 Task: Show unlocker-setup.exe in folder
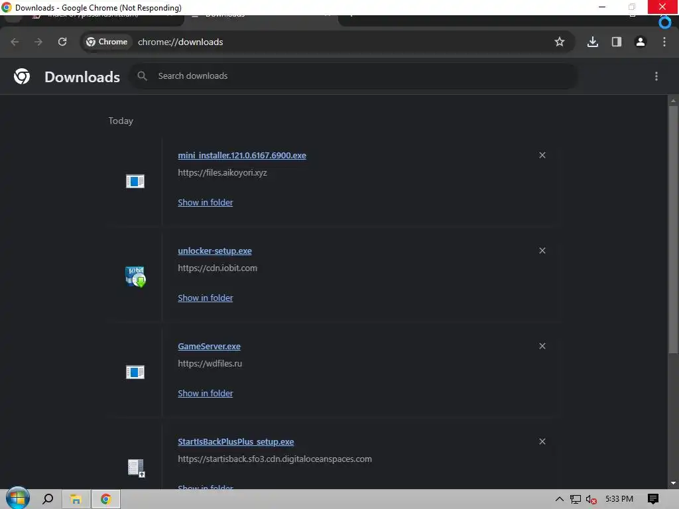pos(206,298)
